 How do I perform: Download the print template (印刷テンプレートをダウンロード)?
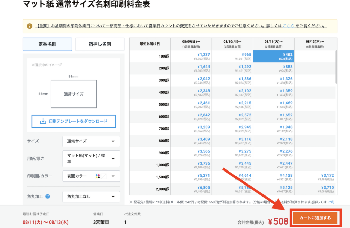coord(74,122)
